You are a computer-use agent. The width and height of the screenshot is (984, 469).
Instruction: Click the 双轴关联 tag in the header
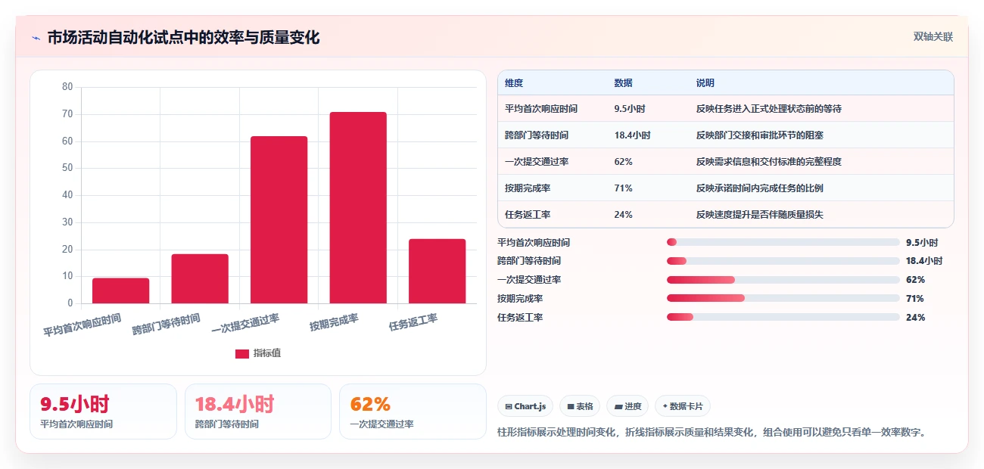(x=933, y=36)
